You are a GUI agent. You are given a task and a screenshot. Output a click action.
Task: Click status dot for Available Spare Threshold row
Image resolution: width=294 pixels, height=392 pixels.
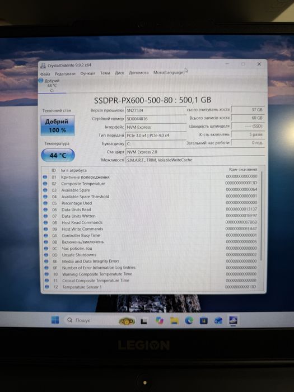[45, 197]
